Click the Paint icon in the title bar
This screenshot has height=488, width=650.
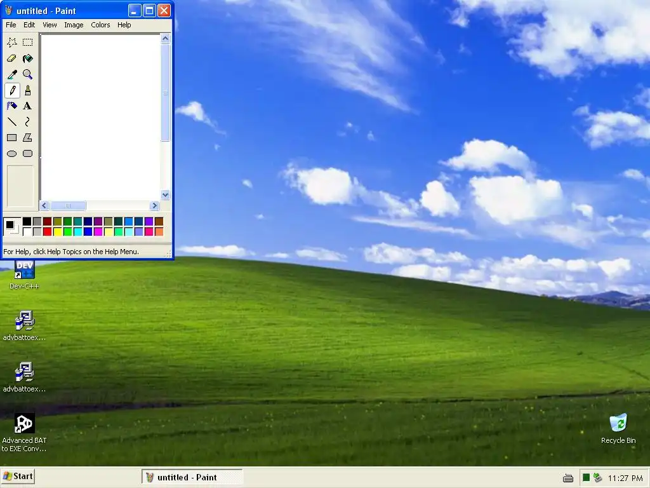point(9,10)
